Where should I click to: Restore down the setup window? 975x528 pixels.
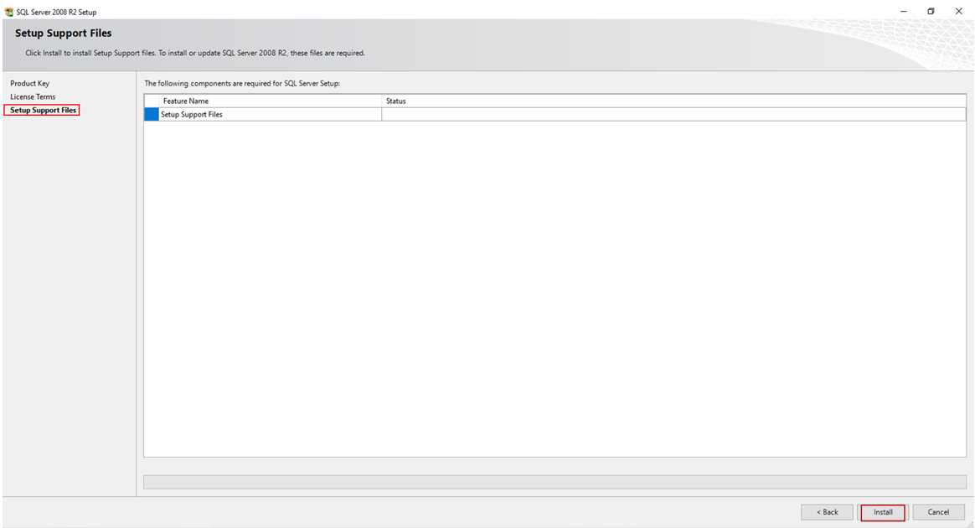click(x=931, y=11)
